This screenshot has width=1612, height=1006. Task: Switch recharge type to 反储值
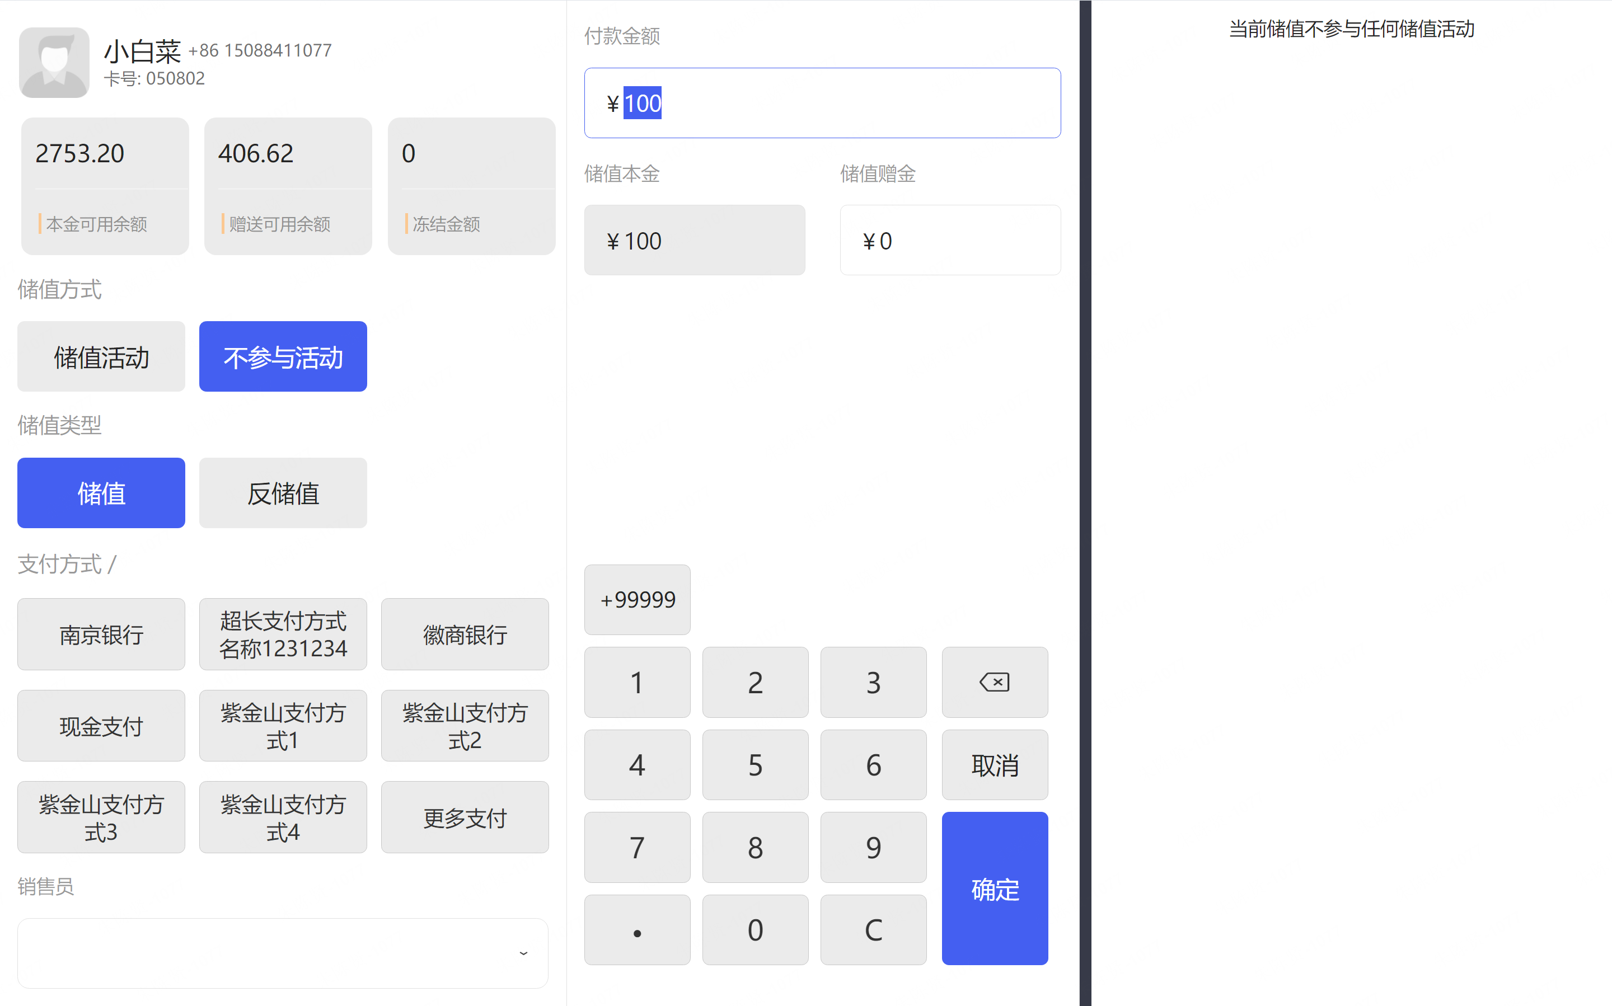[x=283, y=493]
